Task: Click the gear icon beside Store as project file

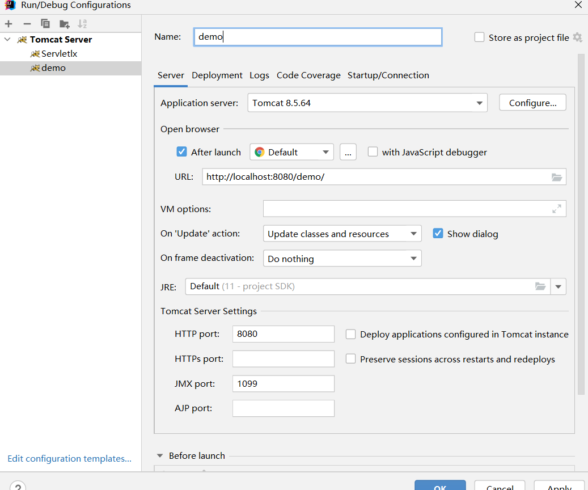Action: tap(577, 37)
